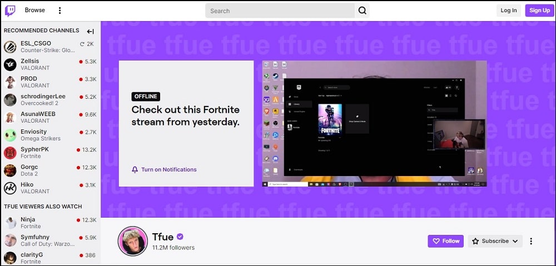Click the Recommended Channels heading
The height and width of the screenshot is (266, 556).
click(42, 31)
